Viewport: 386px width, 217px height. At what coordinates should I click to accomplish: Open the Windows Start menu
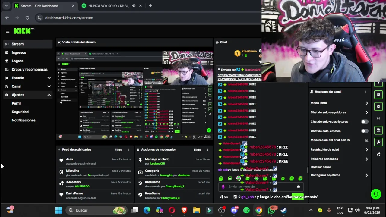[x=59, y=210]
